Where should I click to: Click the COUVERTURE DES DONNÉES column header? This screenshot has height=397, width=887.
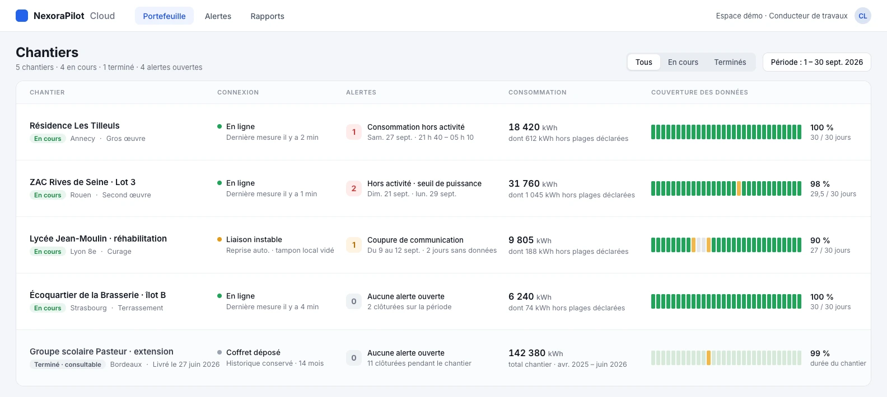pos(699,92)
